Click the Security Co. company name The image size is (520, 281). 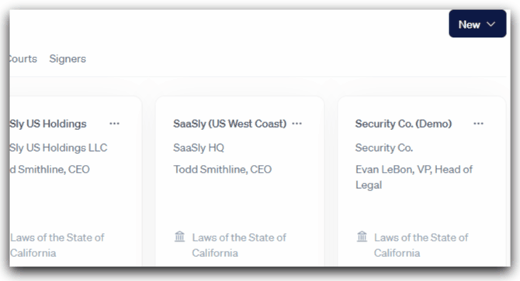[x=384, y=147]
